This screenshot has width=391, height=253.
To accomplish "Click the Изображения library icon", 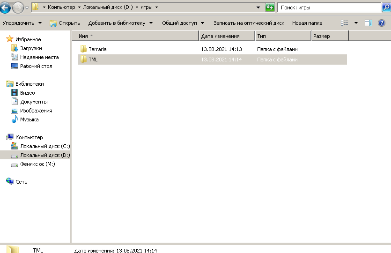I will coord(15,111).
